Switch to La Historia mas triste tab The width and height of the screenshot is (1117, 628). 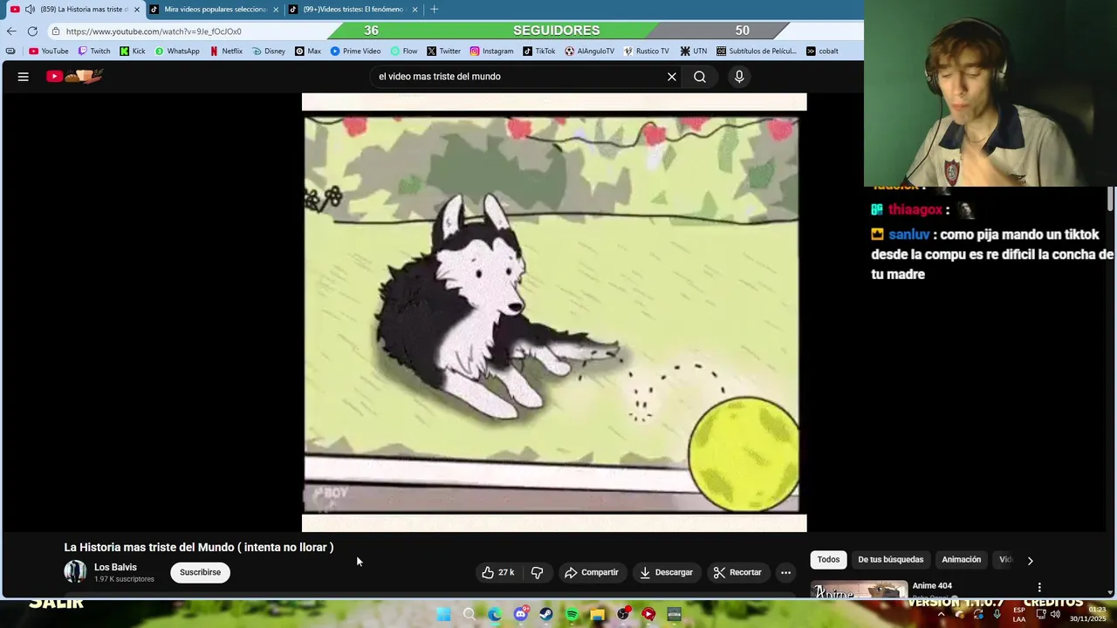[75, 10]
